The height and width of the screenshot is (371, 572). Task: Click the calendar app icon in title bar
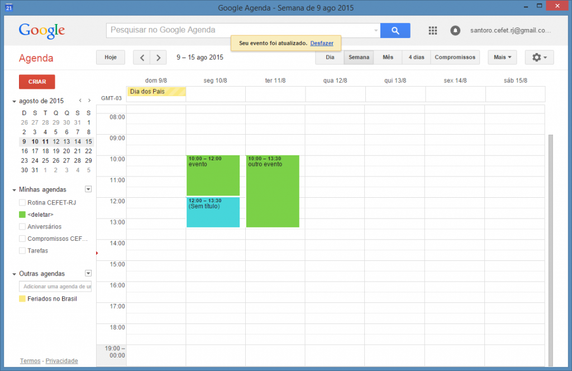[9, 7]
